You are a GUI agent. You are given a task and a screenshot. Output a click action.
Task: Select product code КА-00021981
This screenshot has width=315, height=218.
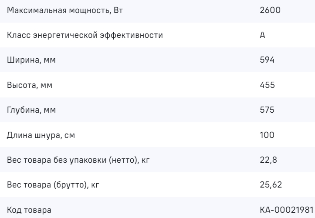(x=285, y=211)
